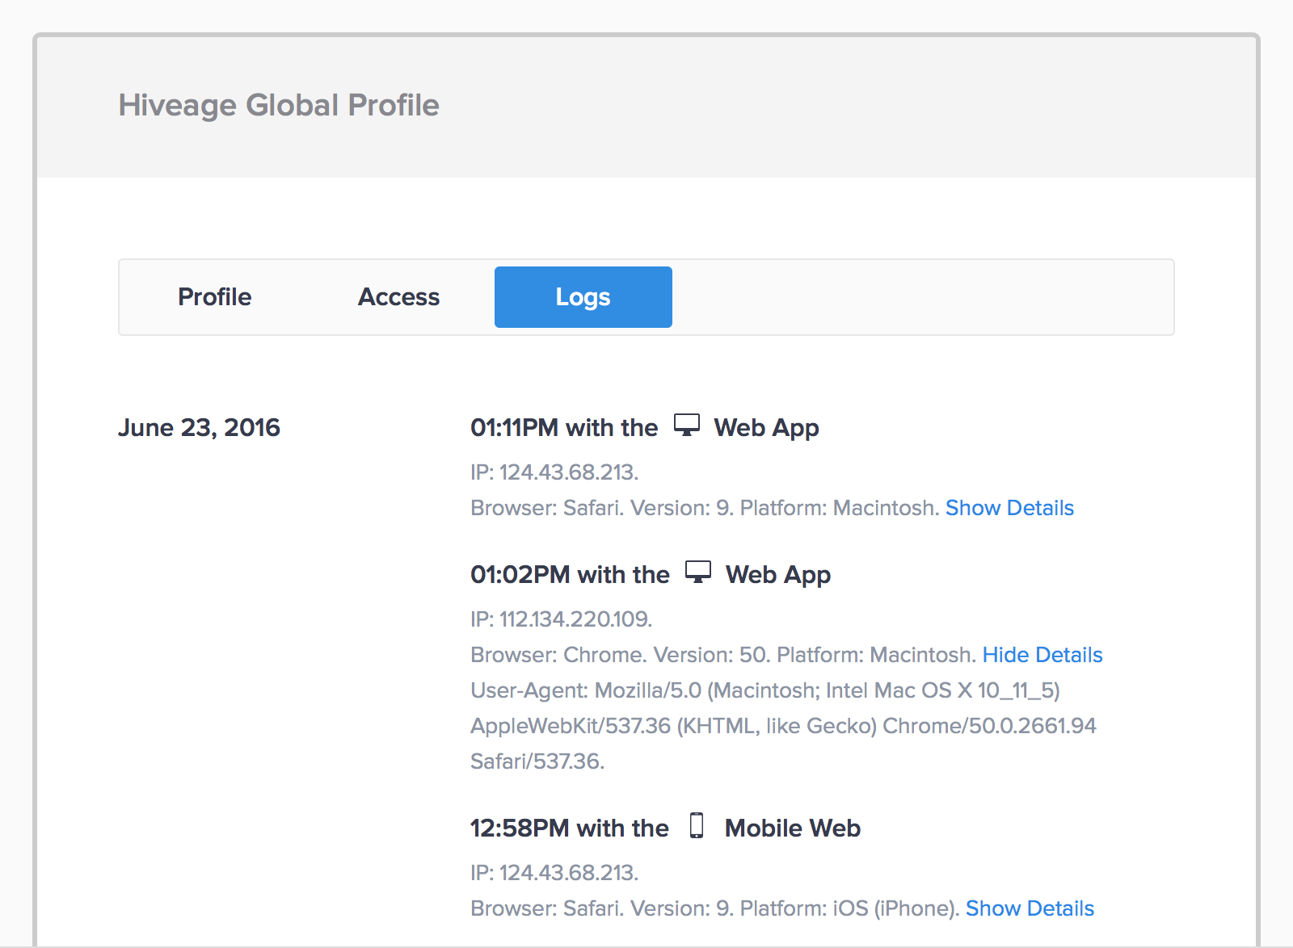Click Browser: Safari Platform: Macintosh text
This screenshot has height=948, width=1293.
click(x=705, y=508)
